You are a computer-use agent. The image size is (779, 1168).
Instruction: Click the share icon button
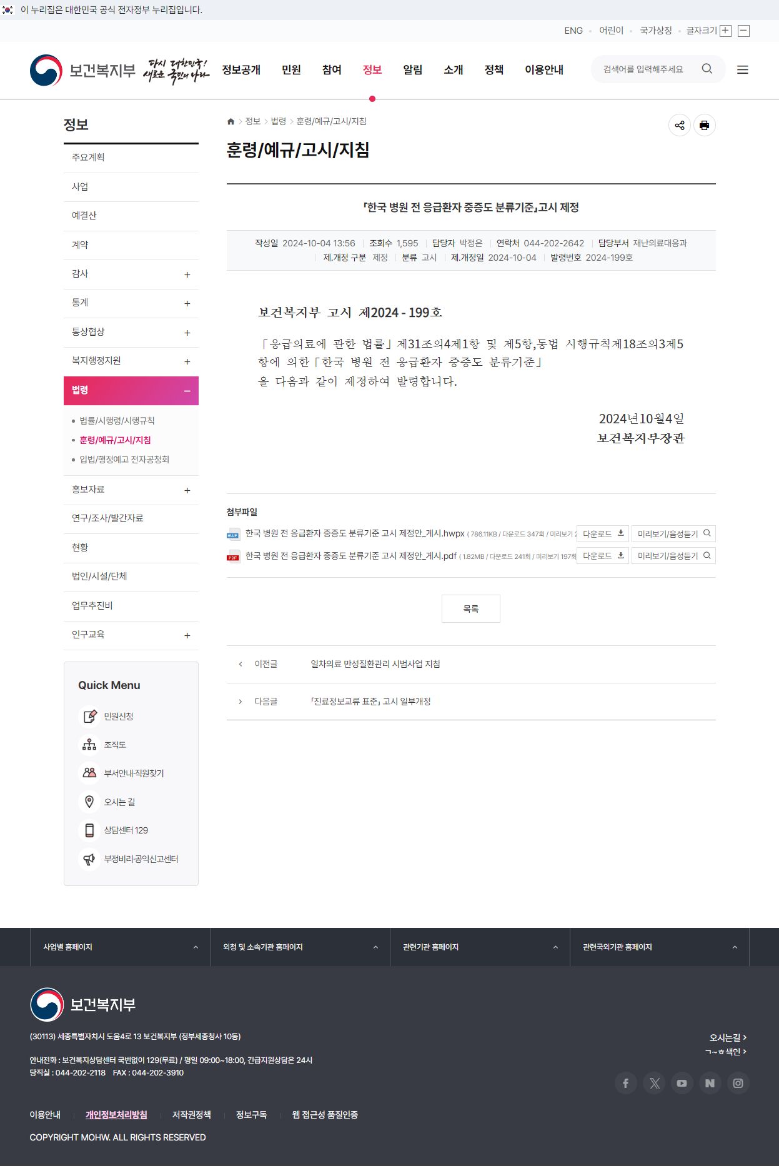click(x=679, y=126)
